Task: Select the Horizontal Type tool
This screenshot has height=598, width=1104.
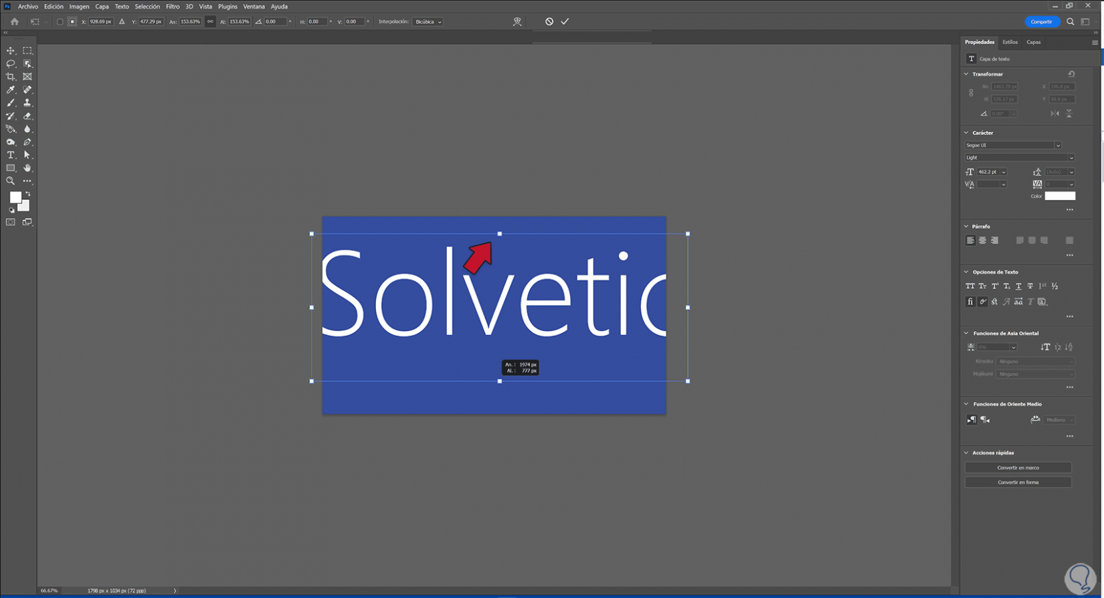Action: pyautogui.click(x=11, y=155)
